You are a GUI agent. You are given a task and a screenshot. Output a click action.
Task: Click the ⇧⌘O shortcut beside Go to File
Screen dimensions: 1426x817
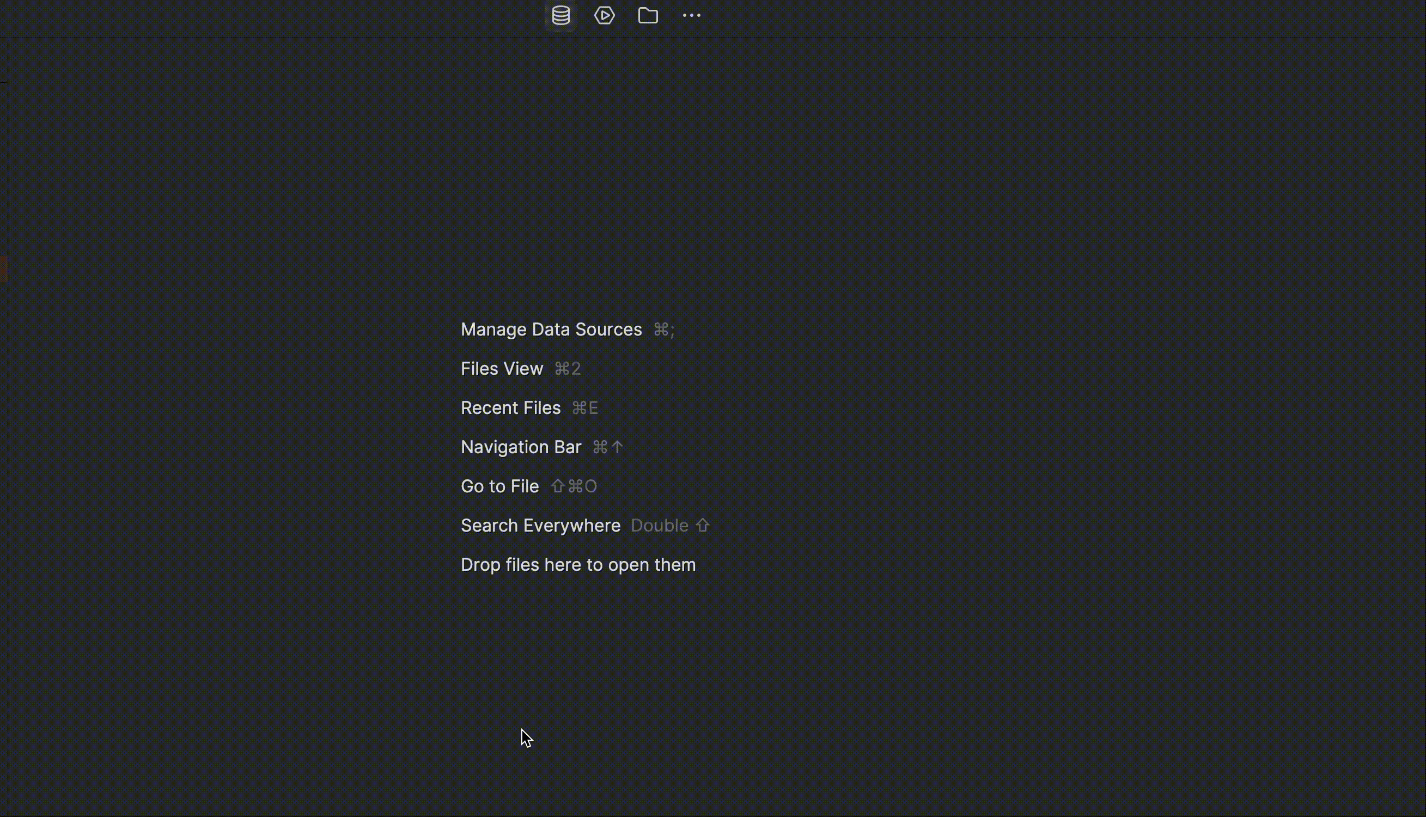tap(574, 486)
